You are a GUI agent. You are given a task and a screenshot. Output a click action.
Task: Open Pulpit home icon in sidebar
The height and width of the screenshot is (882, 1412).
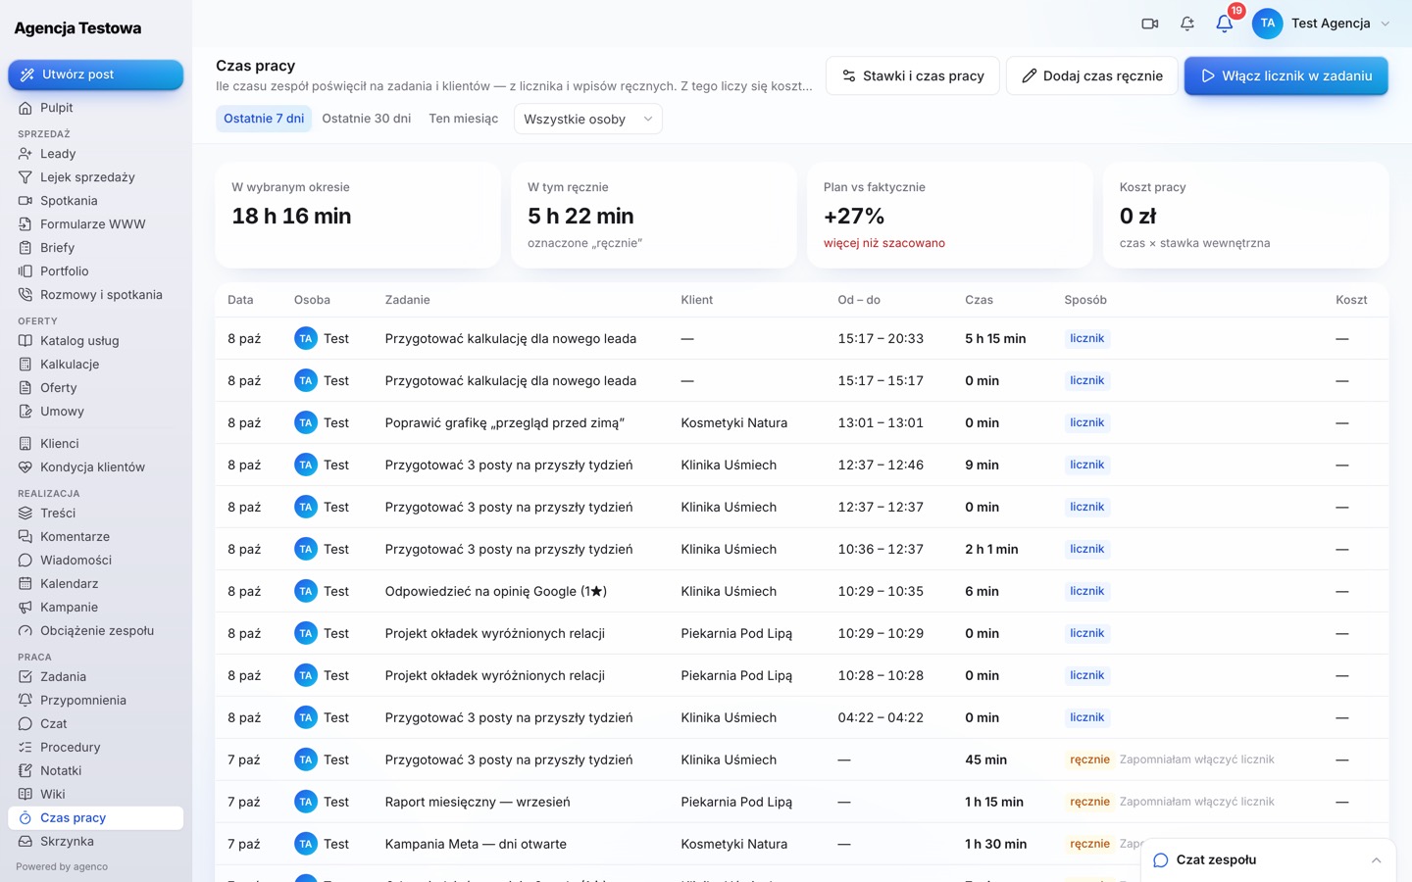[25, 108]
